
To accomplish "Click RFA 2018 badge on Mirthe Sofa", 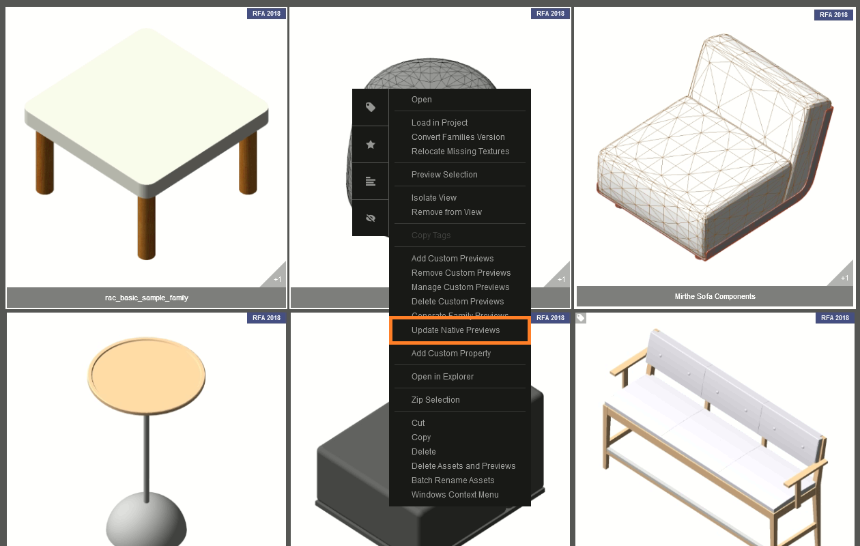I will pos(833,14).
